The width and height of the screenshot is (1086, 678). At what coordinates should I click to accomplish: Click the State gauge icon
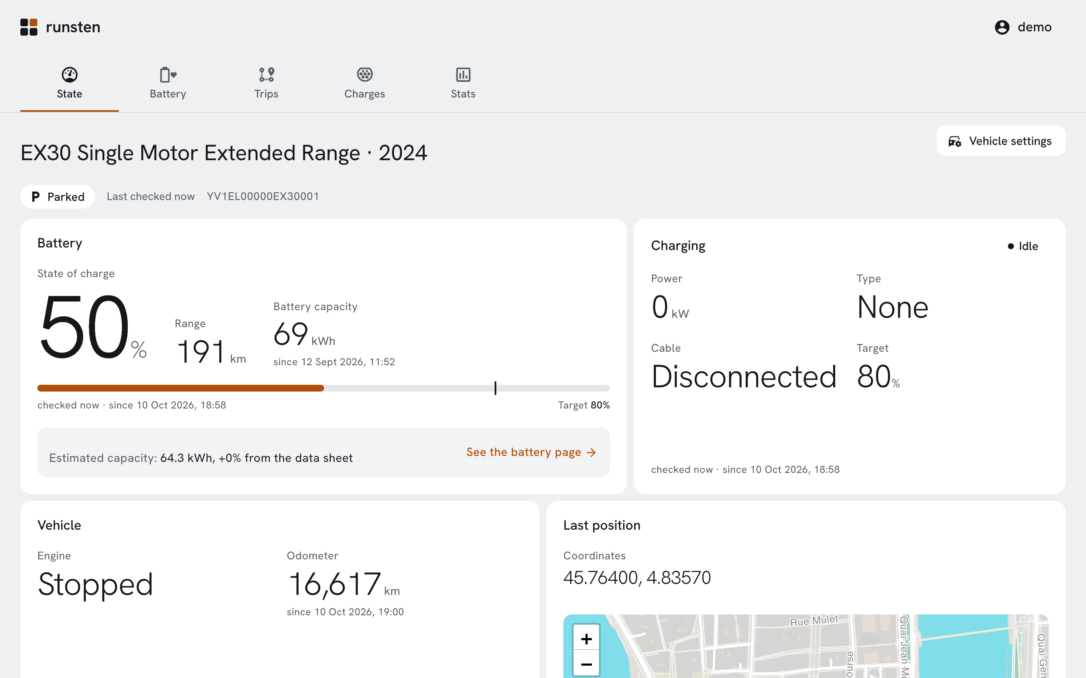point(70,75)
